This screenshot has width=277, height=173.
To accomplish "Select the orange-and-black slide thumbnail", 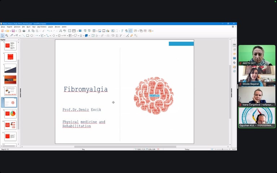I will (10, 79).
